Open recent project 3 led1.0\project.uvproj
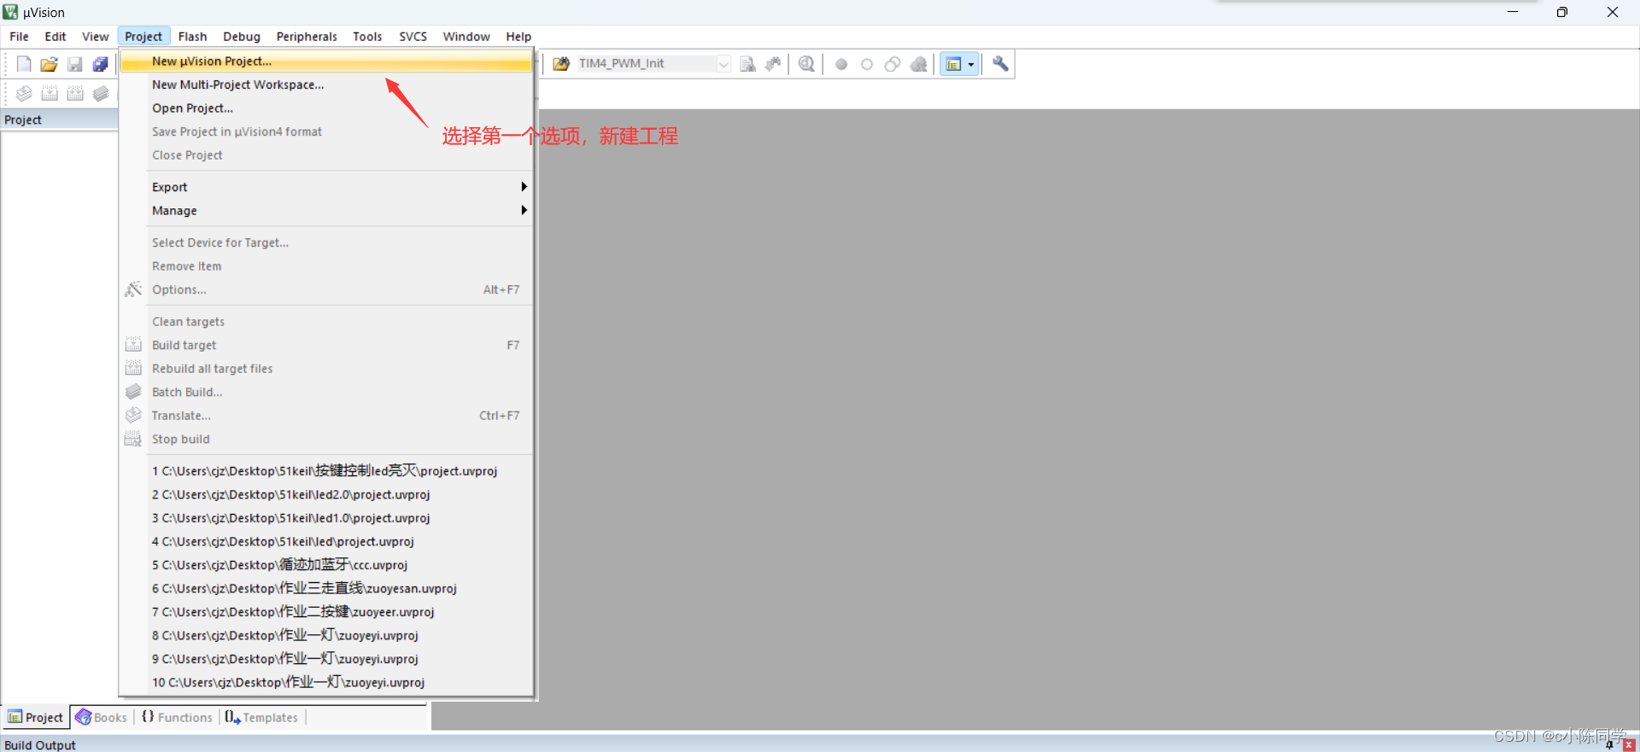This screenshot has height=752, width=1640. [326, 518]
